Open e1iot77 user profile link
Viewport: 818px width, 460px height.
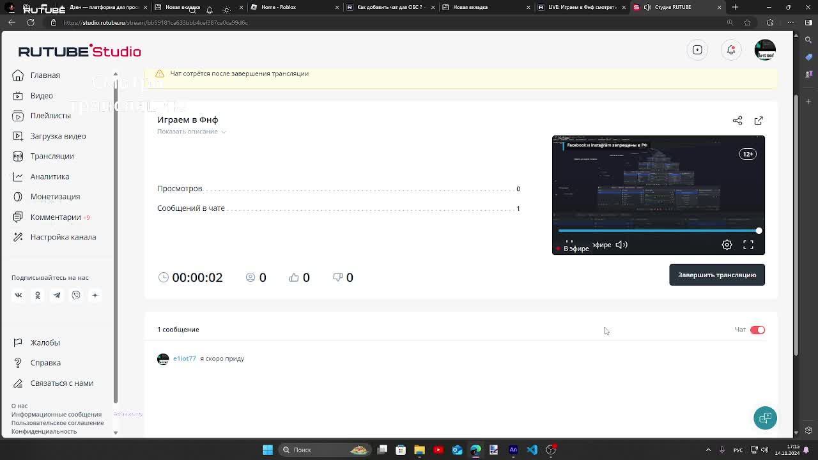[184, 358]
